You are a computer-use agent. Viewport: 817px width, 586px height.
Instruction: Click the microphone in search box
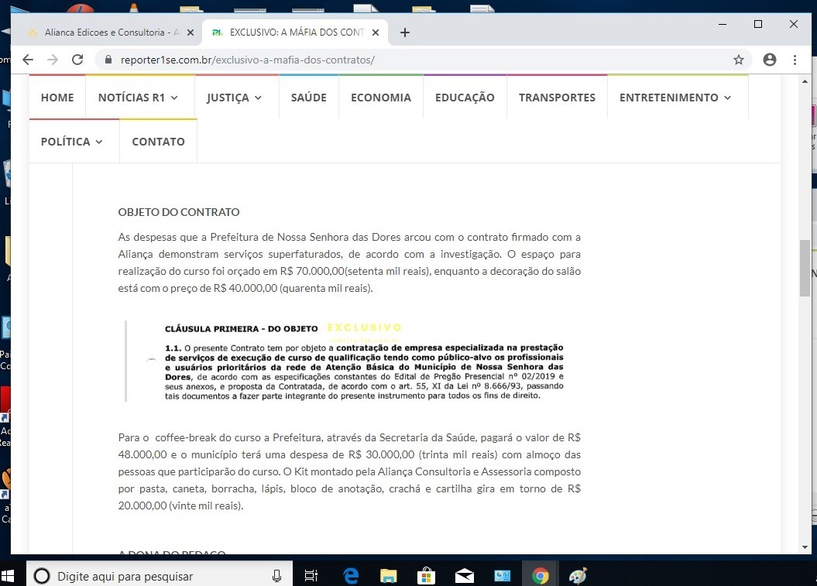[276, 576]
